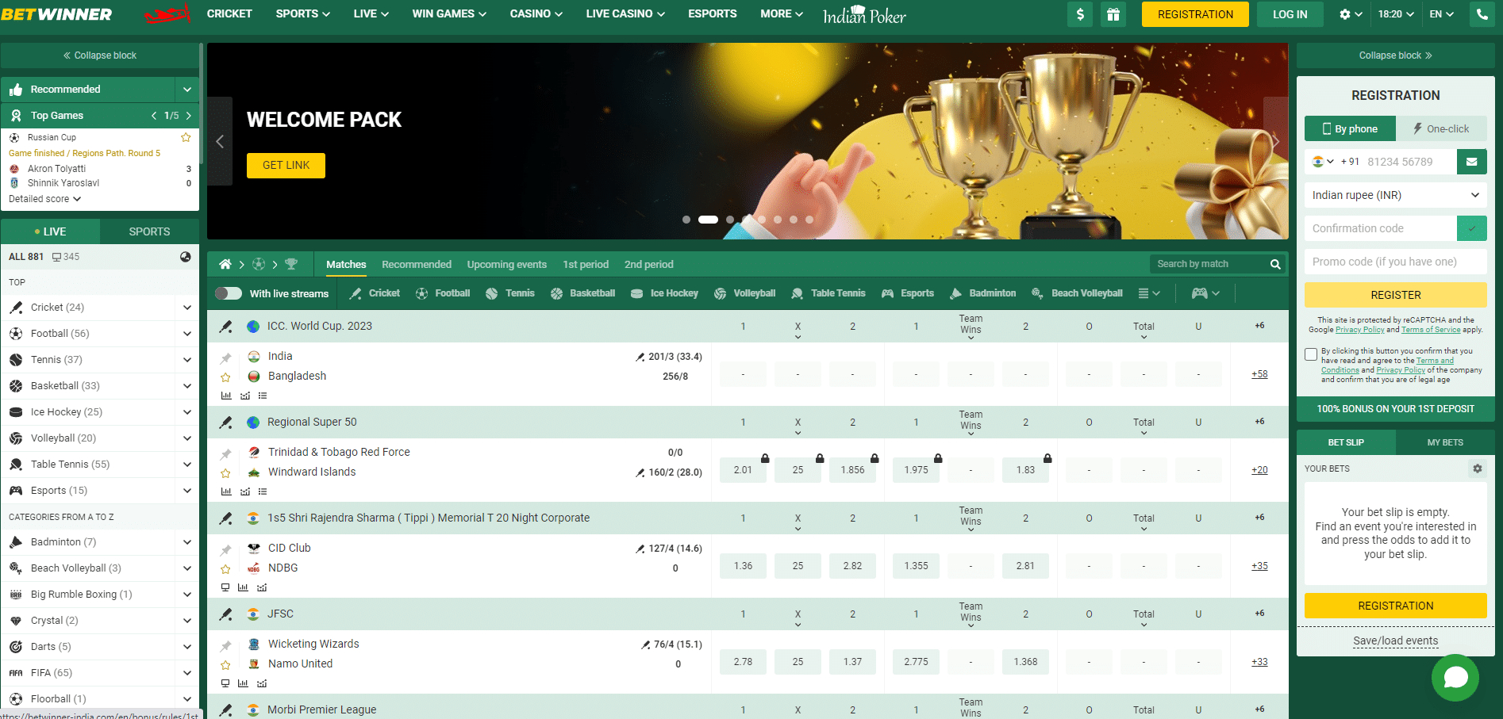Open the live chat bubble
Screen dimensions: 1503x719
(x=1455, y=678)
